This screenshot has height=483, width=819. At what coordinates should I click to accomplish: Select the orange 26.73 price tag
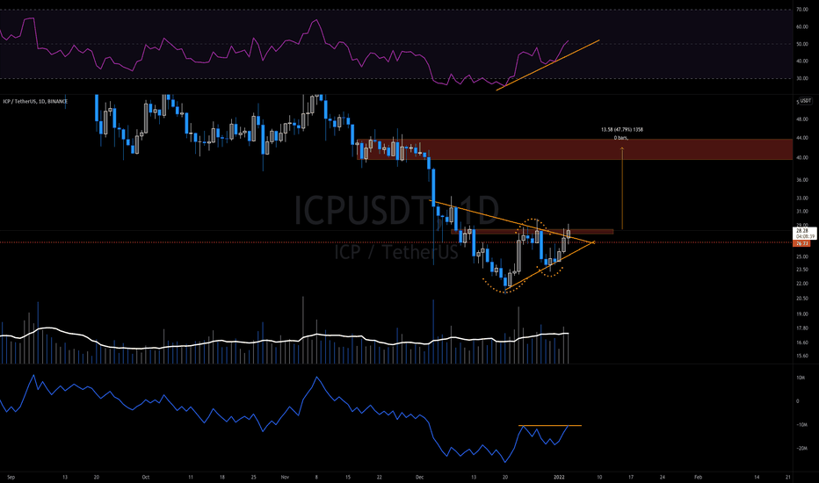801,243
